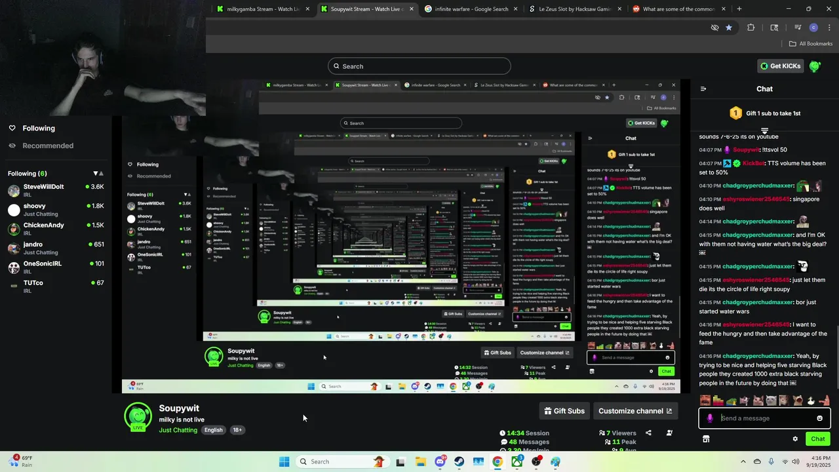Open ChickenAndy channel in the following list
The width and height of the screenshot is (839, 472).
(x=56, y=229)
